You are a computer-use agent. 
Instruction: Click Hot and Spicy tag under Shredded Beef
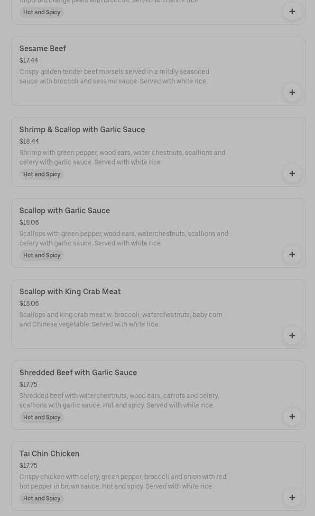pos(42,417)
